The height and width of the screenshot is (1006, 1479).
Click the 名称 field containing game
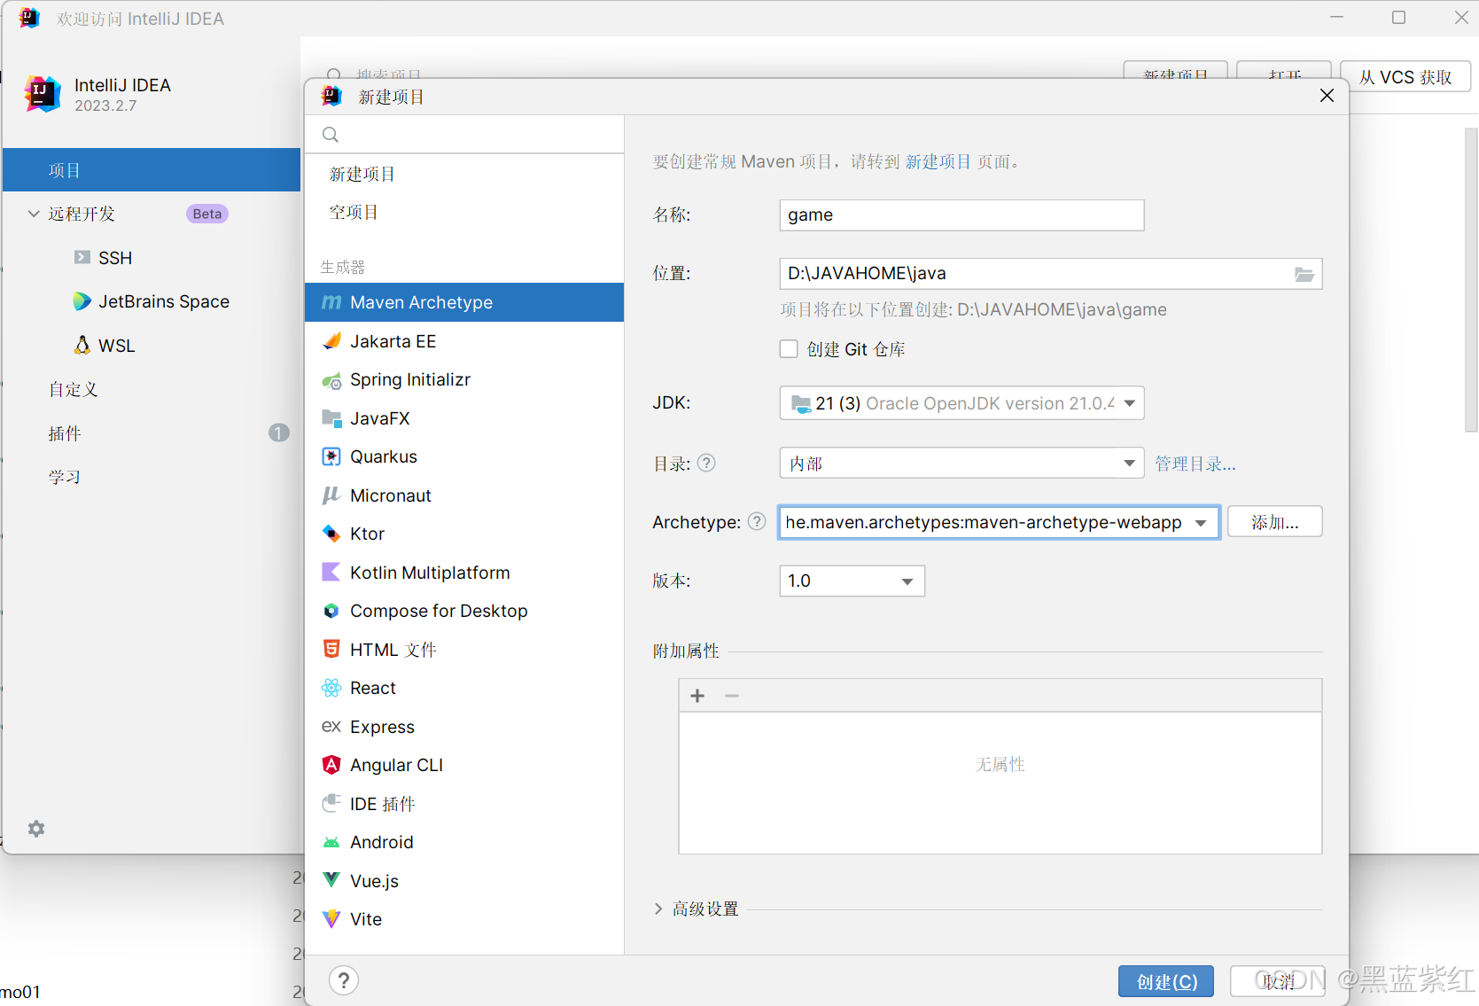[x=961, y=215]
